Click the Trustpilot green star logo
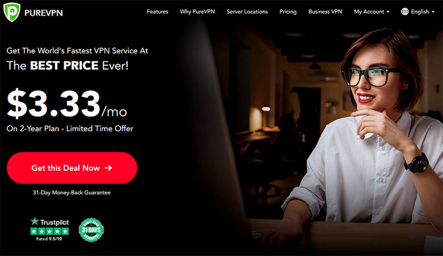Screen dimensions: 443x256 click(34, 221)
